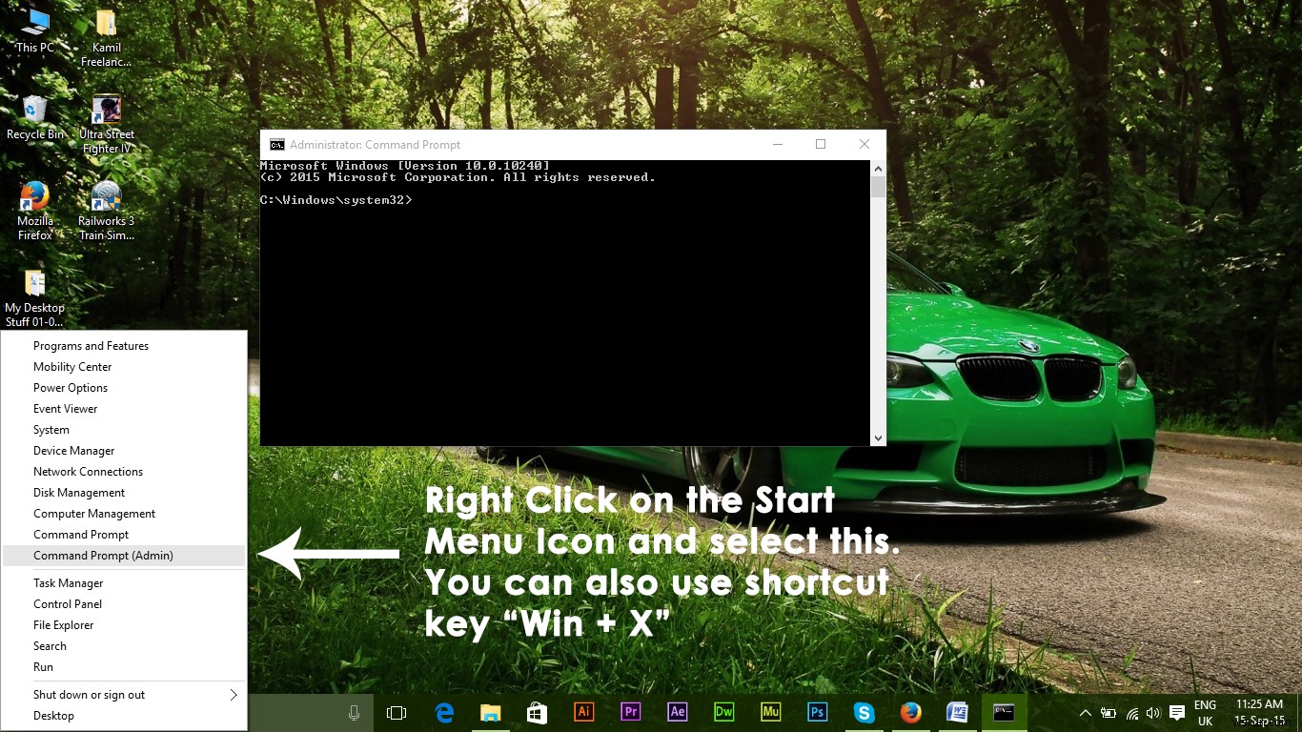The image size is (1302, 732).
Task: Open Adobe Dreamweaver from the taskbar
Action: (723, 712)
